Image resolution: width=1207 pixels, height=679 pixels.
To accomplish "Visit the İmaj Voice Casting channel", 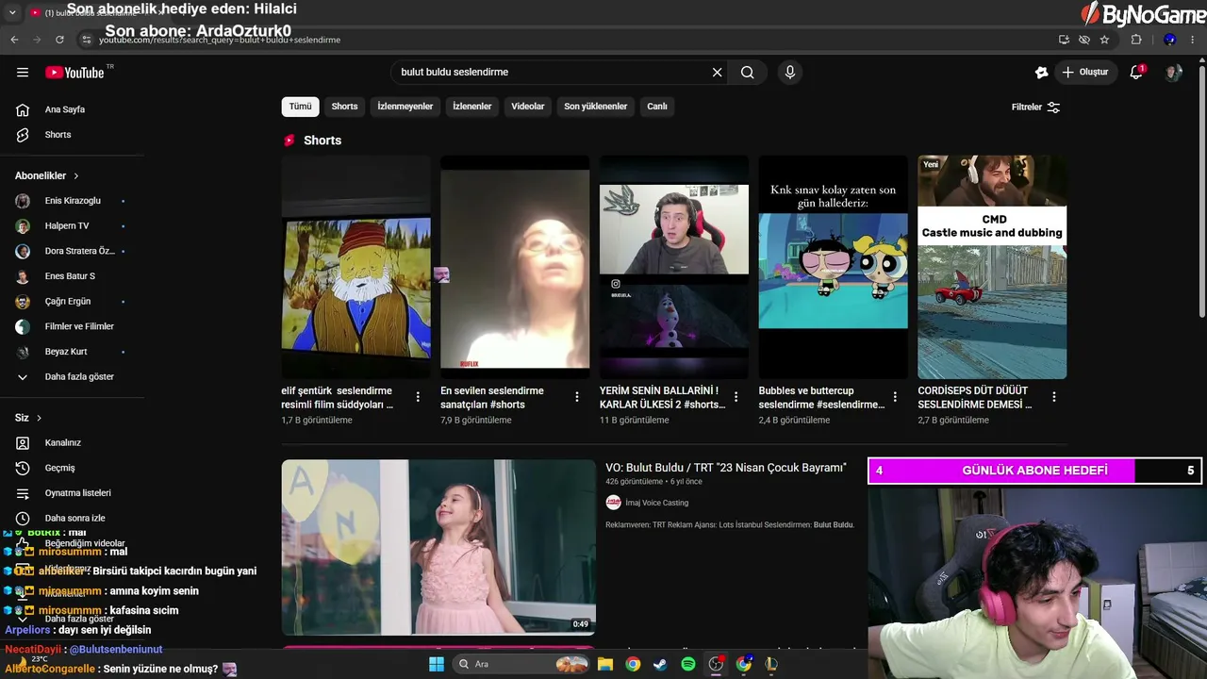I will tap(656, 503).
